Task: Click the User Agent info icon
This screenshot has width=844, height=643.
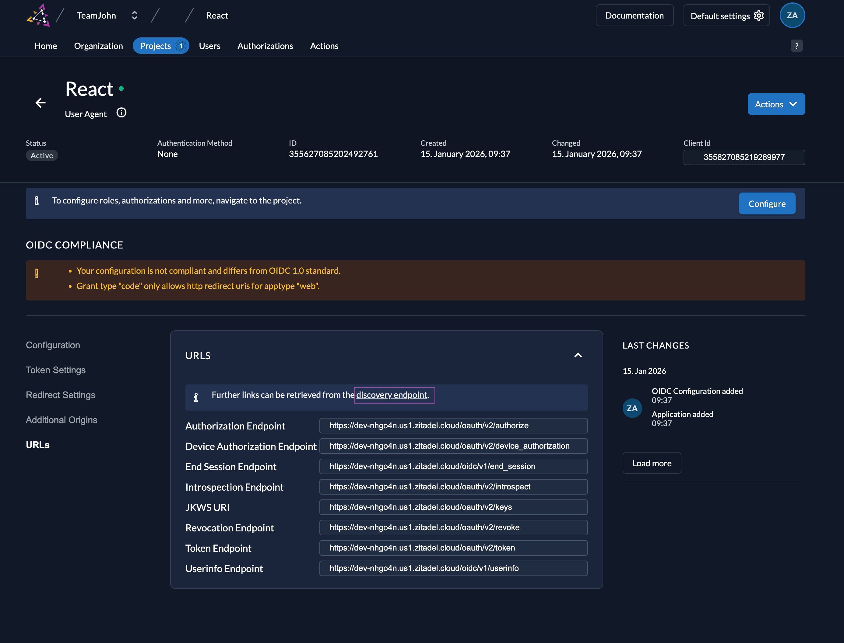Action: tap(121, 113)
